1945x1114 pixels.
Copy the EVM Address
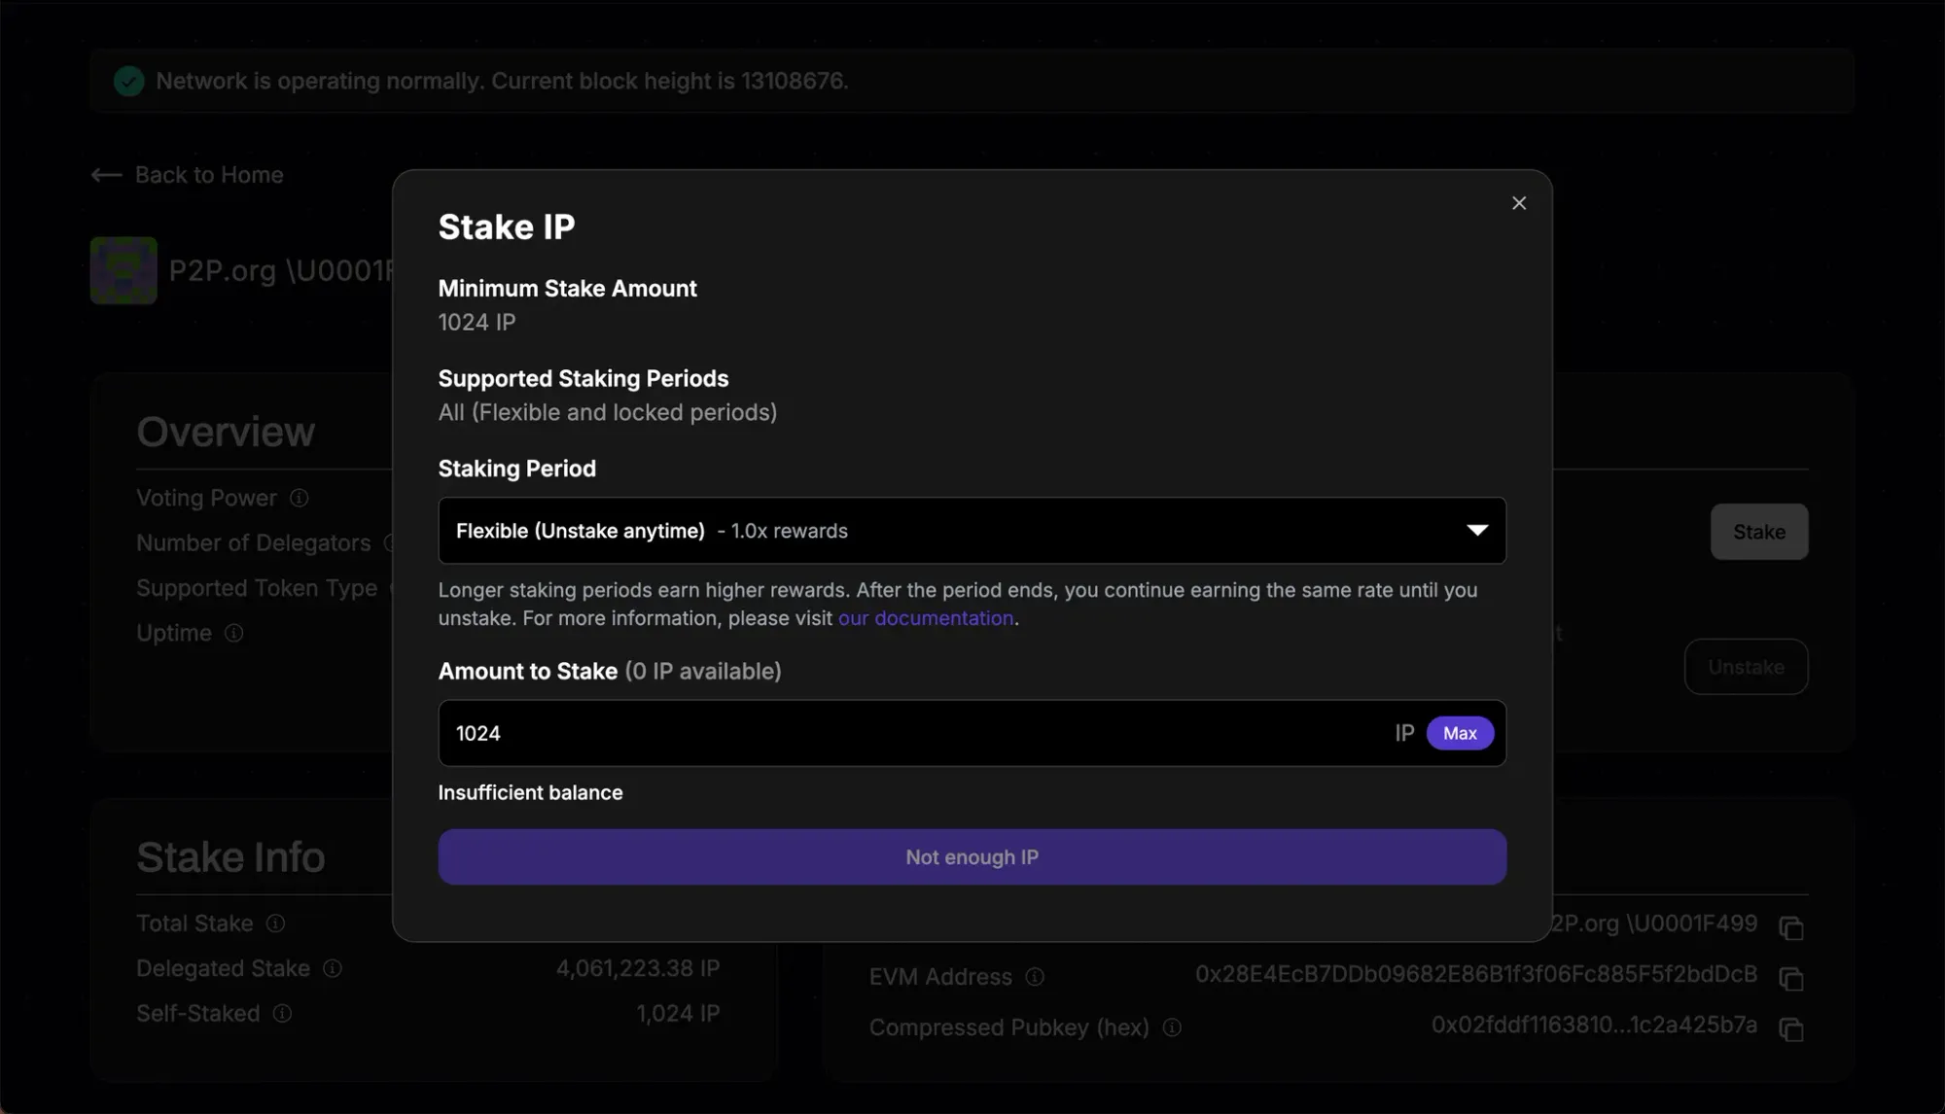coord(1791,978)
